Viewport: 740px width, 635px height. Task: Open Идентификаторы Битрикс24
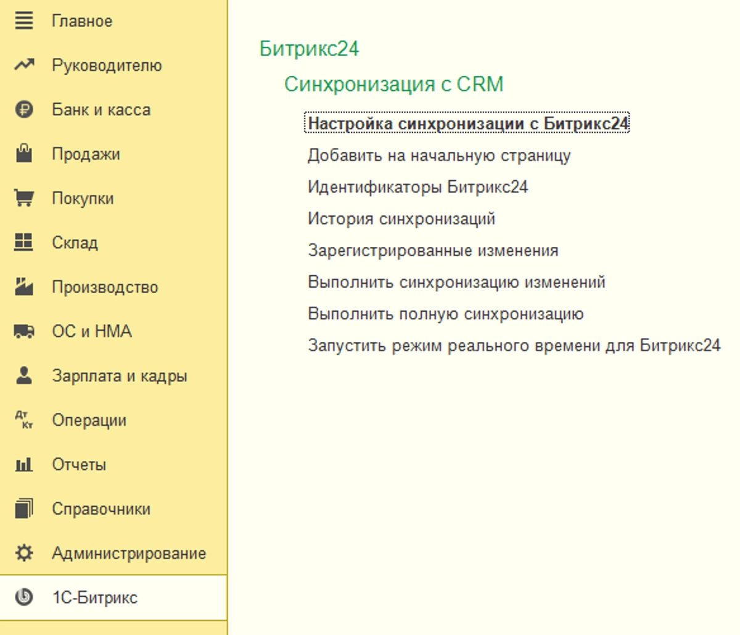coord(417,187)
